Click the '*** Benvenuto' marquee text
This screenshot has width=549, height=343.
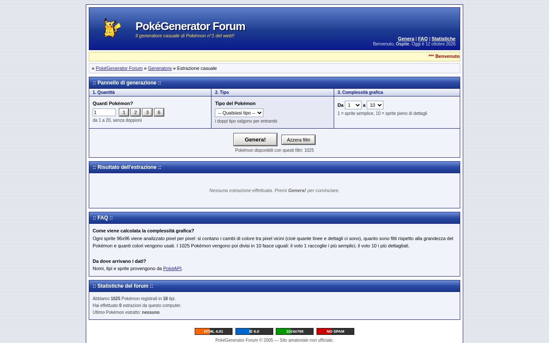tap(444, 56)
